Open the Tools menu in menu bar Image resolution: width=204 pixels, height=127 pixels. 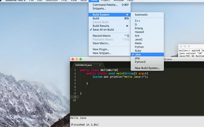(94, 1)
